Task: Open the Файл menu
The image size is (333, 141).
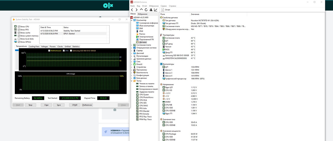Action: tap(133, 6)
